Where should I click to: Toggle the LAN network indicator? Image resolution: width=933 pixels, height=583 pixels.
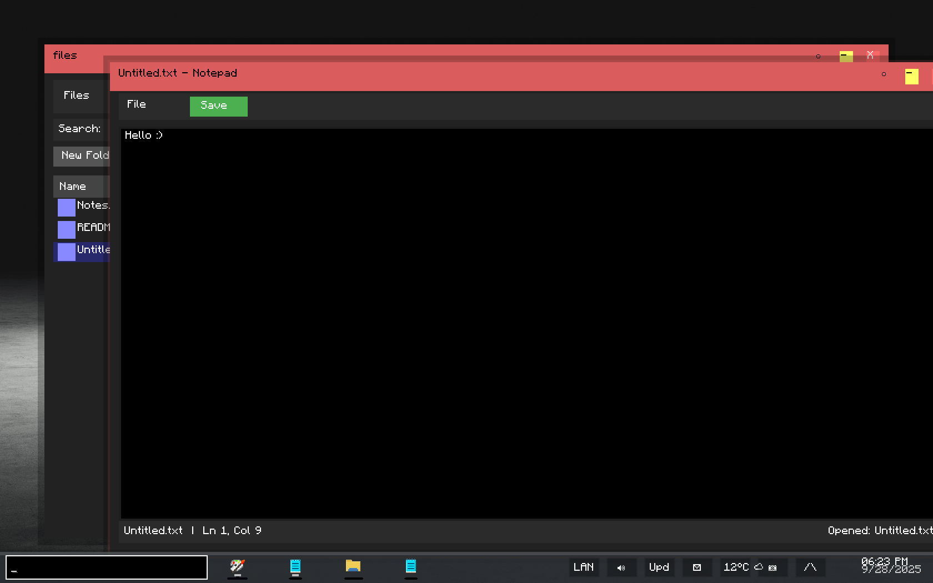pyautogui.click(x=584, y=567)
